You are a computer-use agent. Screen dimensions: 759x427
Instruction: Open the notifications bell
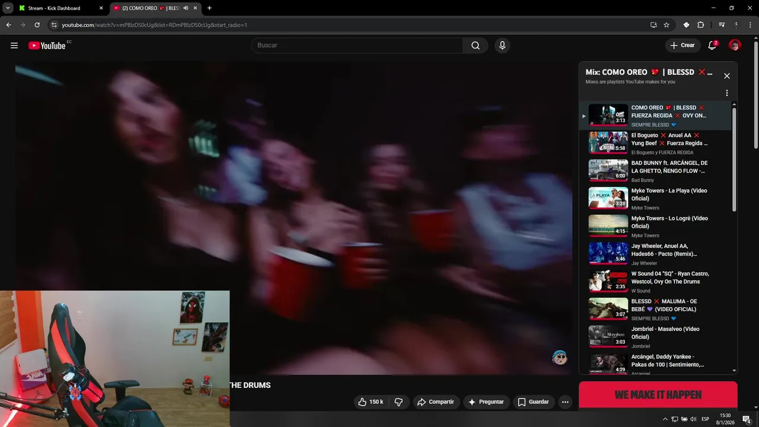pos(712,46)
